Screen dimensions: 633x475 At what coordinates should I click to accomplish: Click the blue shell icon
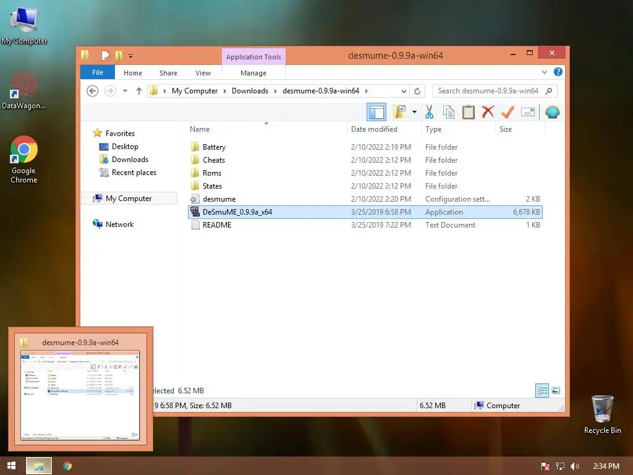pos(552,112)
